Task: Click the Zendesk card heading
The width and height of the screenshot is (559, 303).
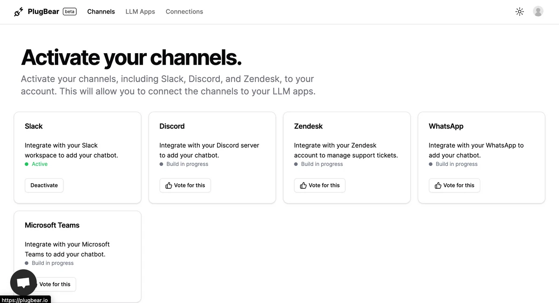Action: pos(308,126)
